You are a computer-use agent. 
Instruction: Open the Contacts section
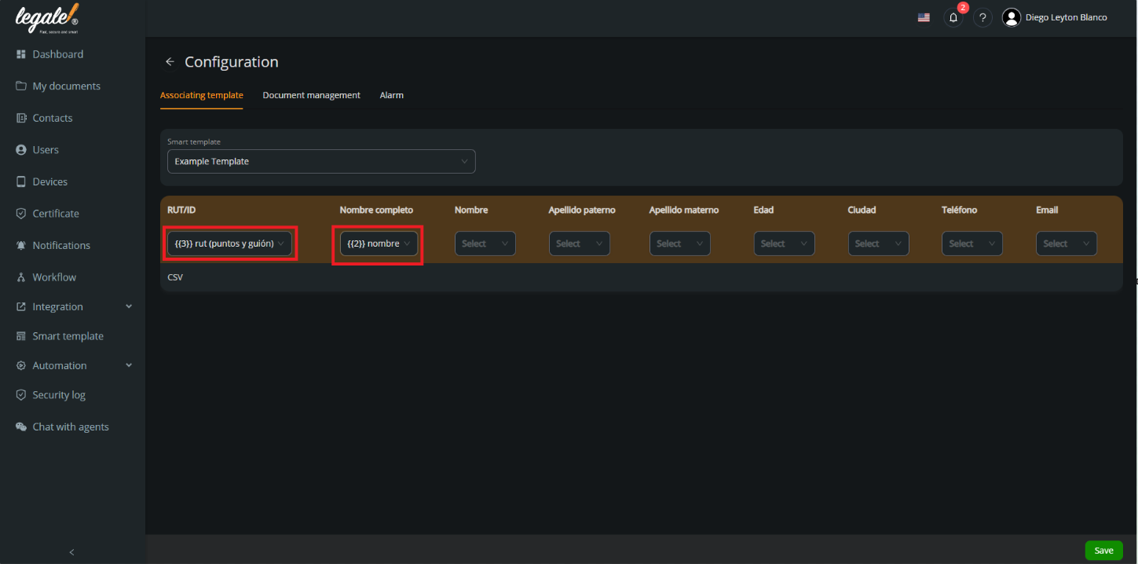[x=53, y=117]
